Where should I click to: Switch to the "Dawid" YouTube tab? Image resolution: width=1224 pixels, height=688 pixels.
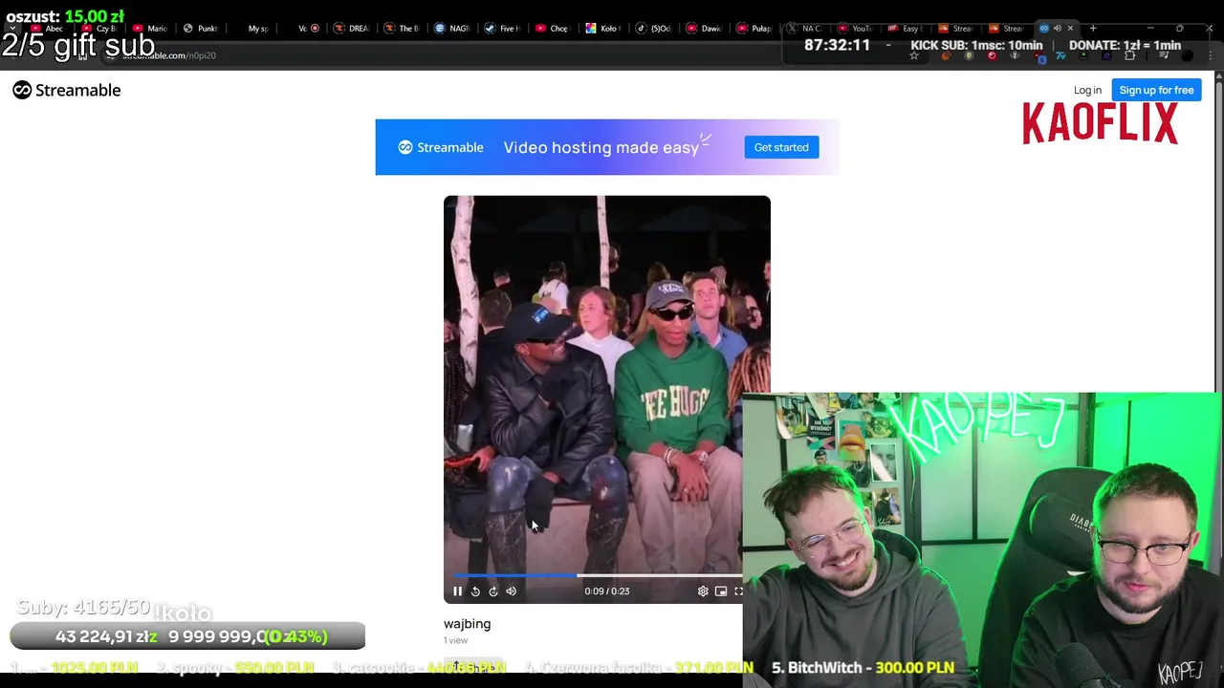pyautogui.click(x=704, y=29)
